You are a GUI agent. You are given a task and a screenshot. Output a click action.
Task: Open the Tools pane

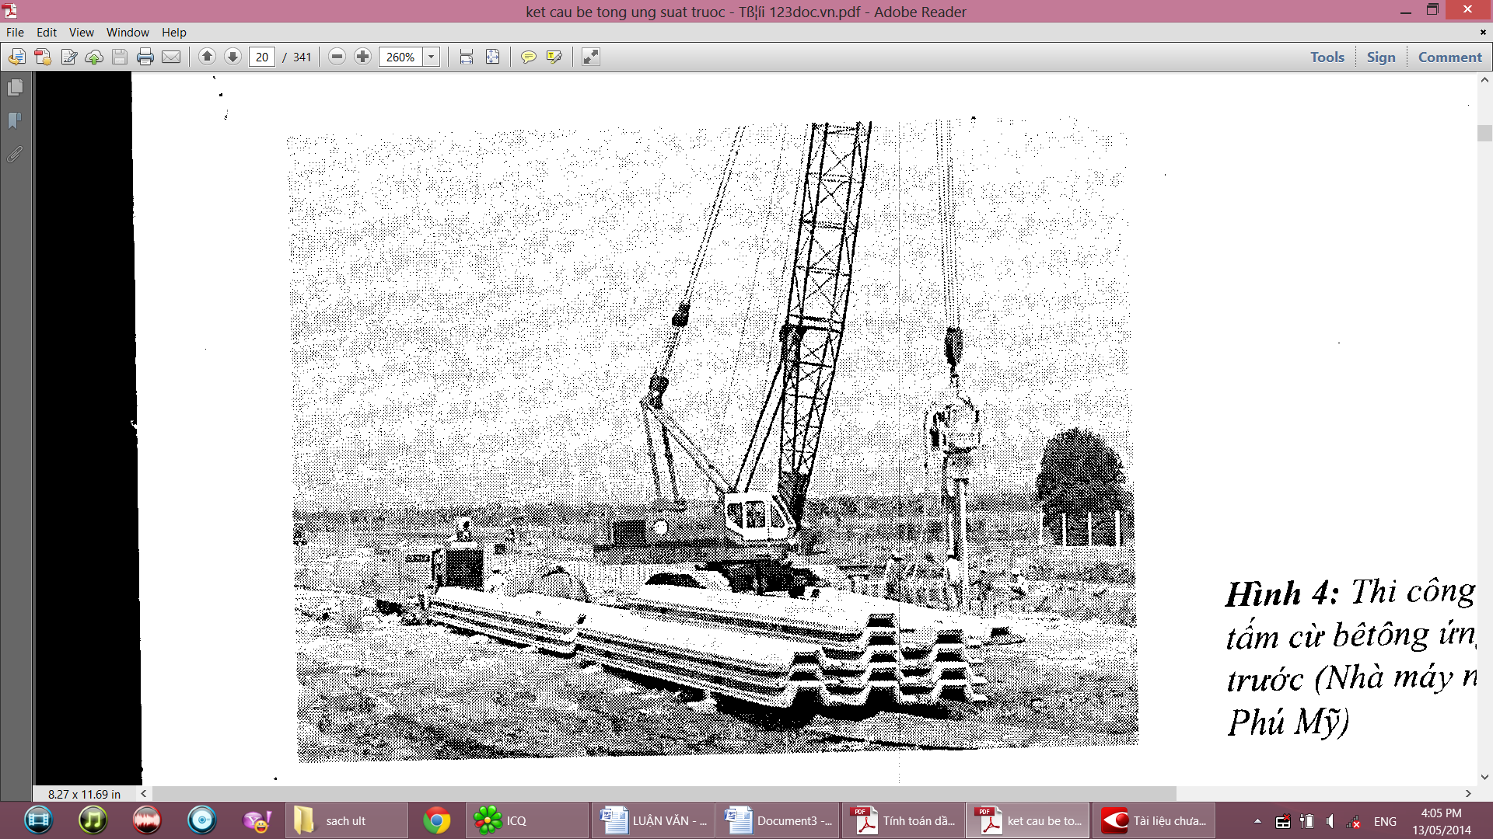point(1327,57)
